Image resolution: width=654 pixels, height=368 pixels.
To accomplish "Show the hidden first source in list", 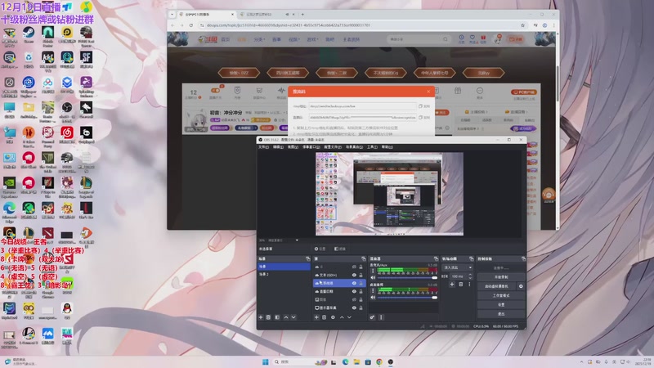I will pyautogui.click(x=354, y=267).
